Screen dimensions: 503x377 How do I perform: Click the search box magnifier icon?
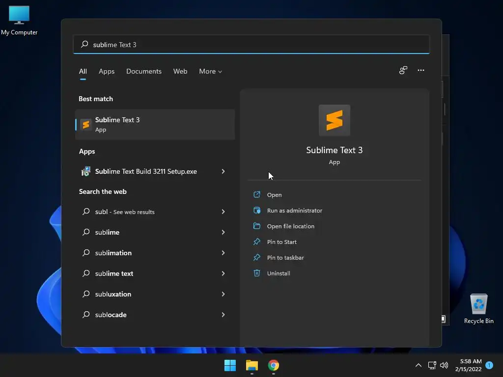[x=84, y=44]
